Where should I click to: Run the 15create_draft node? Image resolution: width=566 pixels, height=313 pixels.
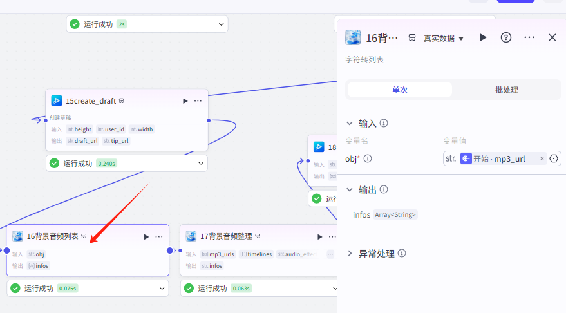pos(185,101)
